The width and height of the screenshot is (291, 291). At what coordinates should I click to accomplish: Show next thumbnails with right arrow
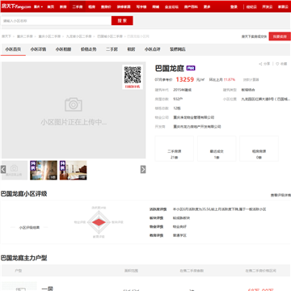click(x=143, y=169)
